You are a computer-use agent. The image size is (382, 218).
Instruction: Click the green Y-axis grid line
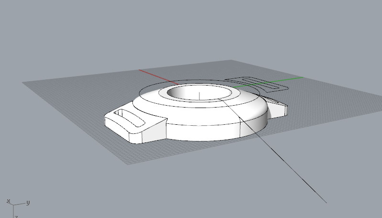[268, 82]
